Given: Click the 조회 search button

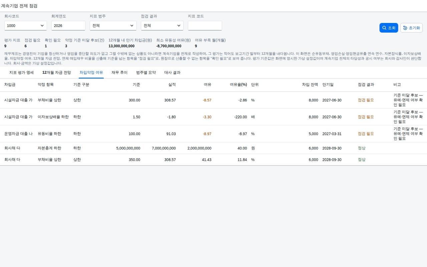Looking at the screenshot, I should click(x=389, y=28).
